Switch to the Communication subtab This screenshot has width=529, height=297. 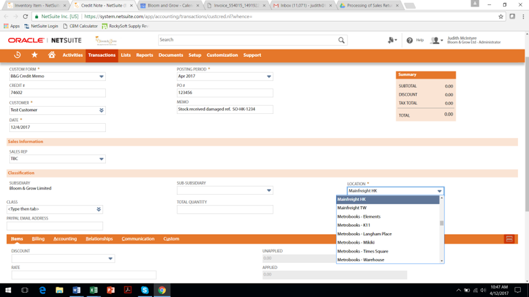point(138,239)
